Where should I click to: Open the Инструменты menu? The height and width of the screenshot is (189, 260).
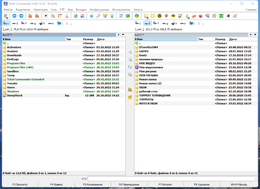121,10
